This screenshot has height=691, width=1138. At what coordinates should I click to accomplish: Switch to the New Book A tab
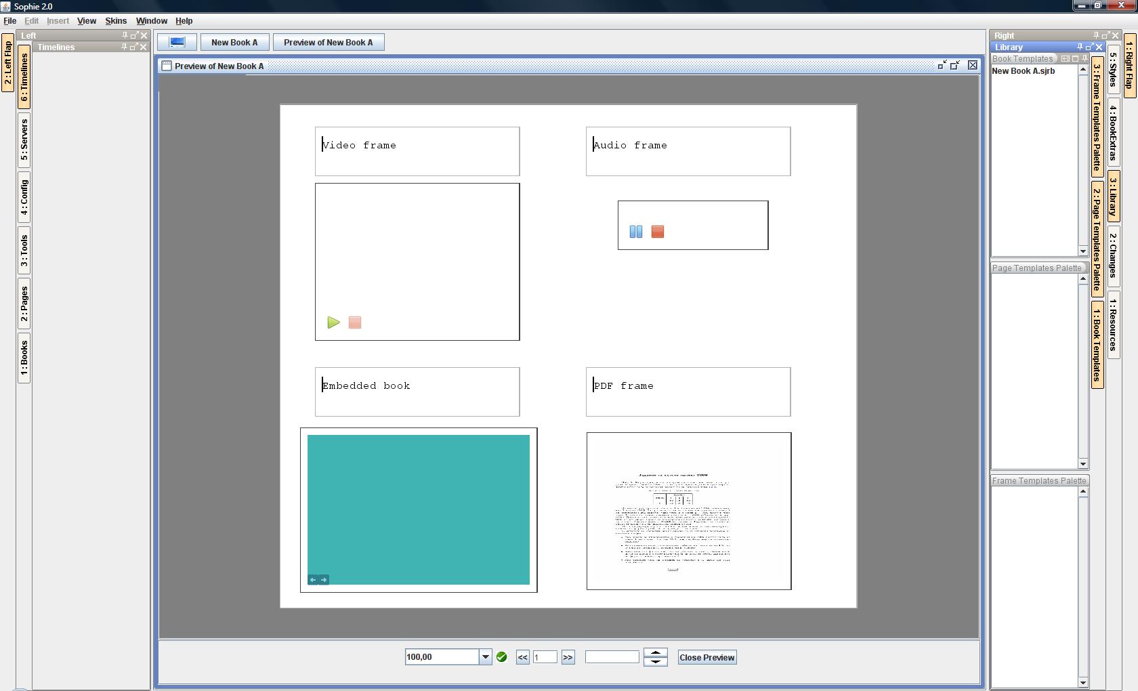(234, 42)
